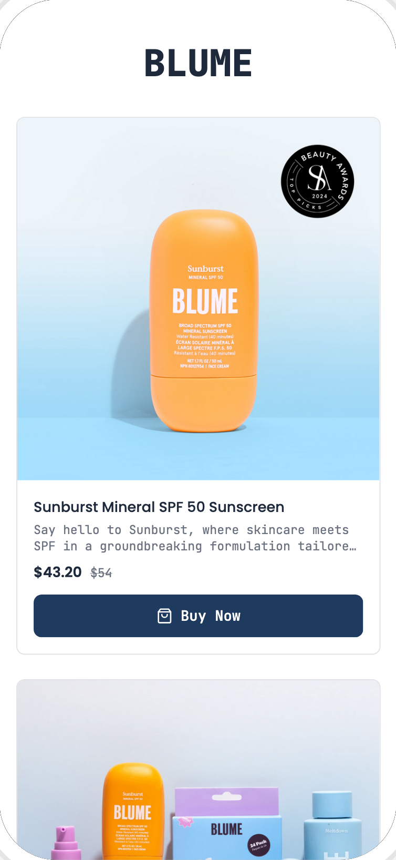Screen dimensions: 396x860
Task: Click the 24 Pack round badge
Action: coord(258,845)
